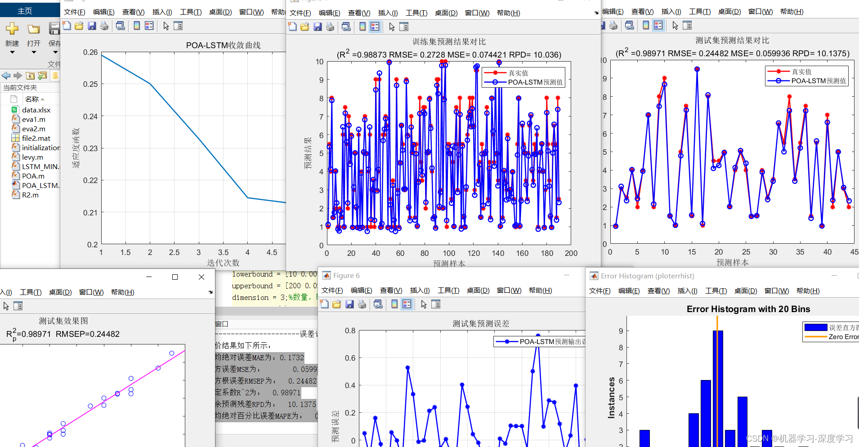Click POA-LSTM预测值 legend entry in test set plot
This screenshot has width=859, height=447.
(819, 81)
